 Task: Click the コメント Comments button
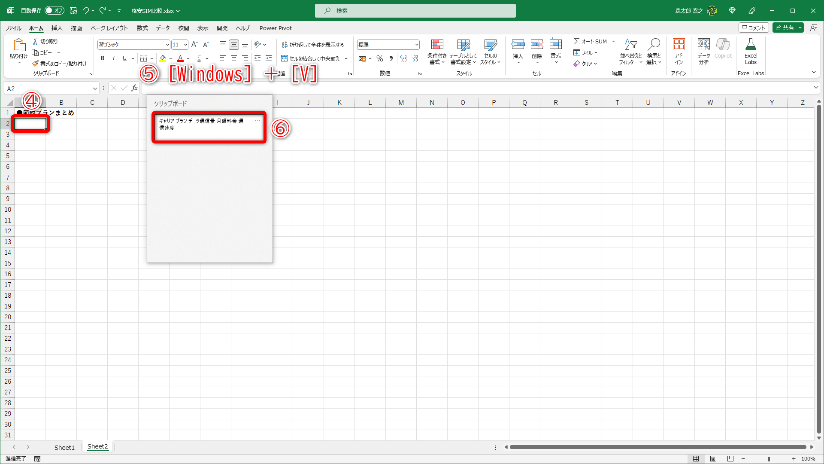[x=754, y=27]
